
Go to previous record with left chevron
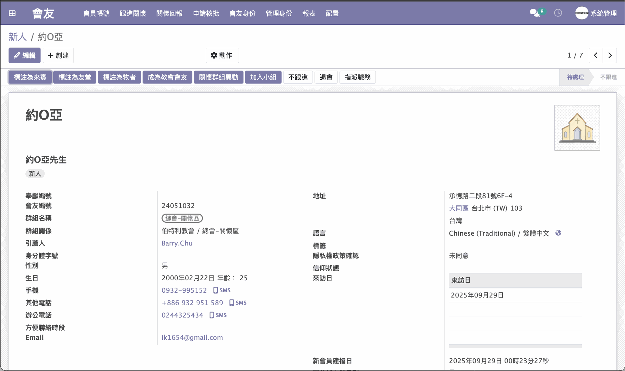click(x=596, y=55)
